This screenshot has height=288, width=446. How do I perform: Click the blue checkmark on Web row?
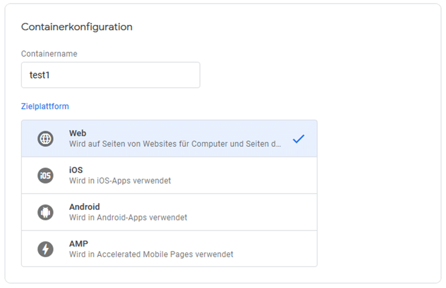tap(298, 139)
